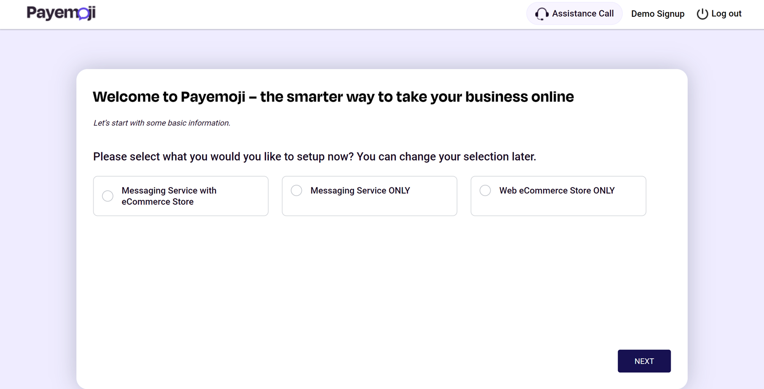The width and height of the screenshot is (764, 389).
Task: Click the NEXT button
Action: point(644,361)
